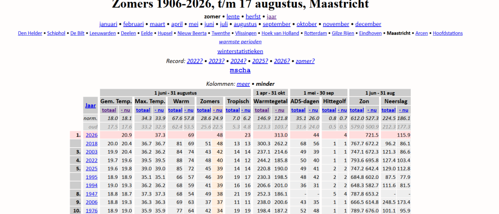
Task: Switch station to Eindhoven
Action: click(x=370, y=33)
